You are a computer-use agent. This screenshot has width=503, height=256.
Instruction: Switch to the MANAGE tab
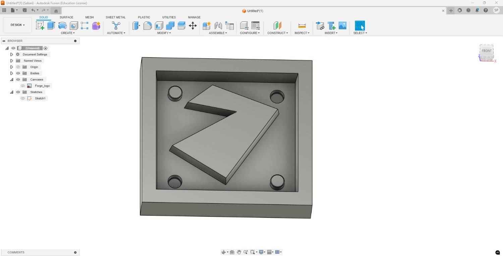pyautogui.click(x=194, y=17)
